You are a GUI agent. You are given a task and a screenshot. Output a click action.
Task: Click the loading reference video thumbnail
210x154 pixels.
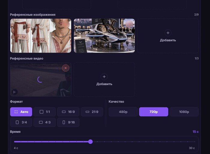(x=41, y=79)
